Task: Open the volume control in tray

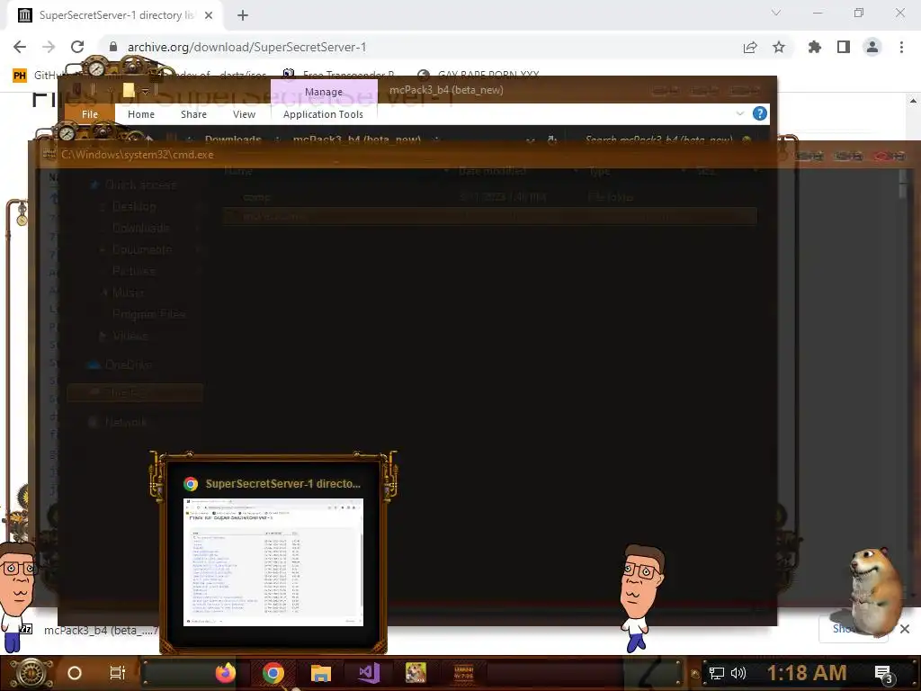Action: (738, 673)
